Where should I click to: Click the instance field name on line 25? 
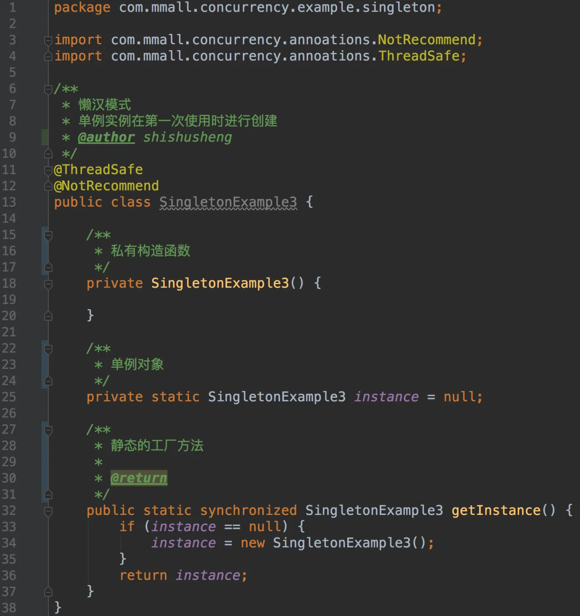tap(387, 397)
